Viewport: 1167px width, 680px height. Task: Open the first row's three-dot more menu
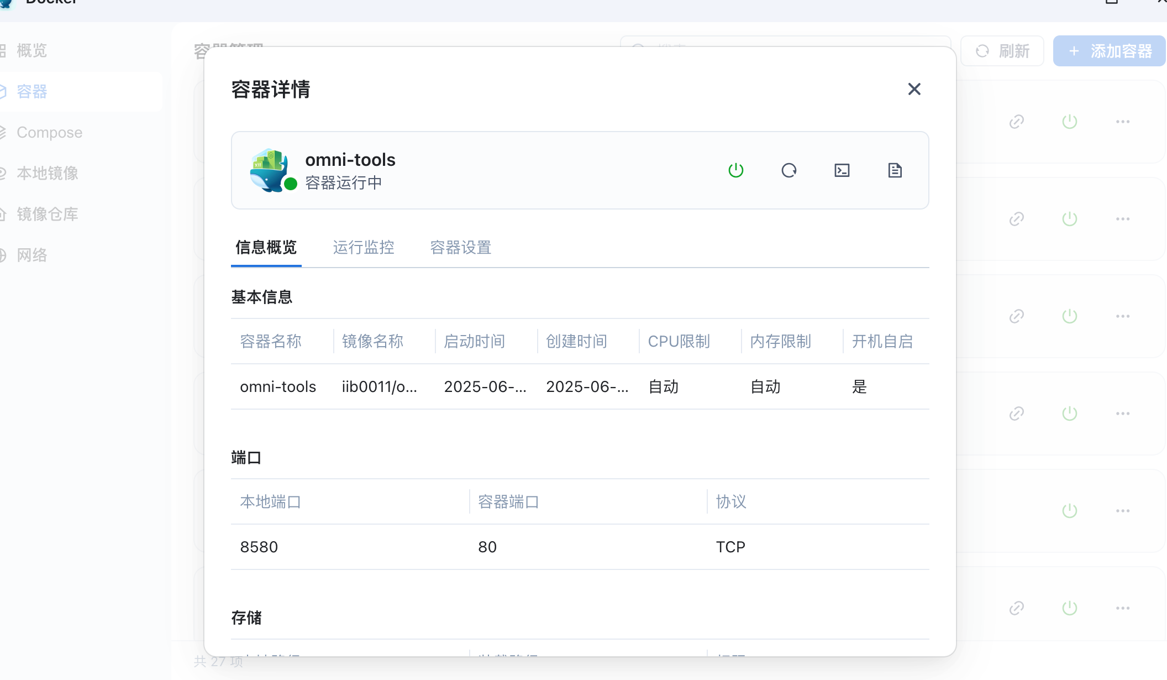click(x=1122, y=122)
